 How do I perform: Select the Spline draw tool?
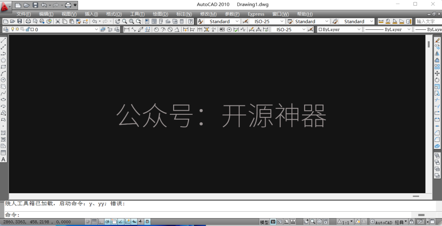click(x=3, y=93)
